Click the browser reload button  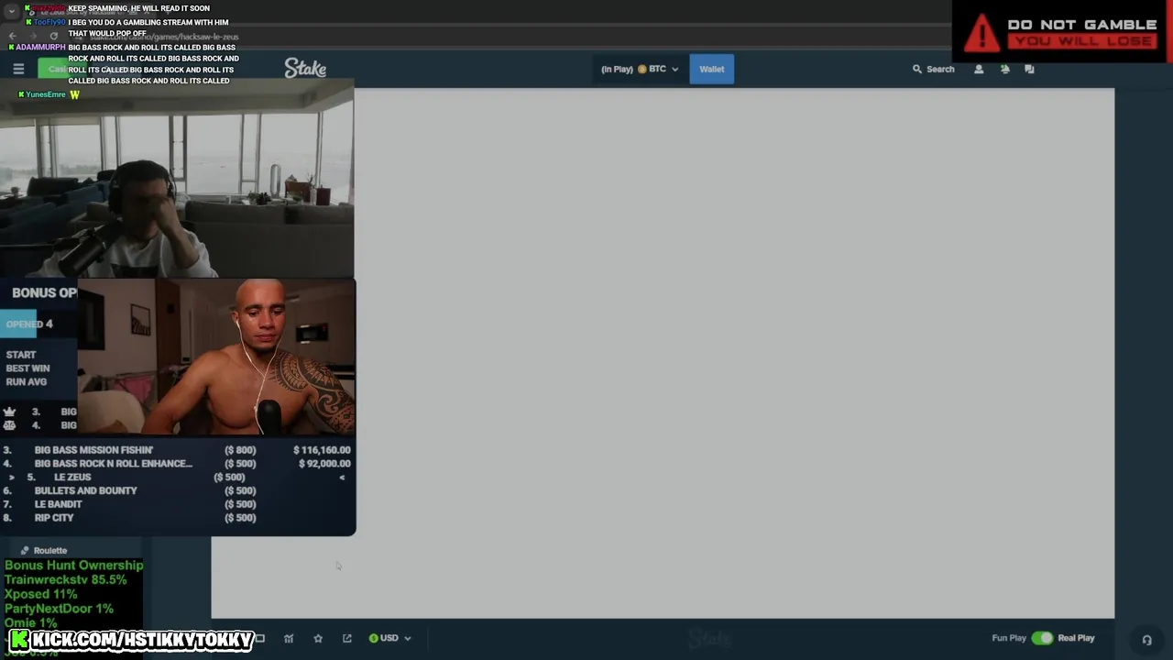click(x=54, y=36)
